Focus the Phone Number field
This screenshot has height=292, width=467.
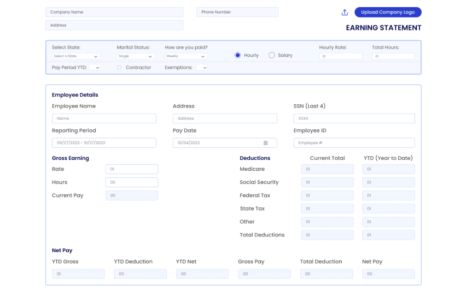tap(238, 12)
